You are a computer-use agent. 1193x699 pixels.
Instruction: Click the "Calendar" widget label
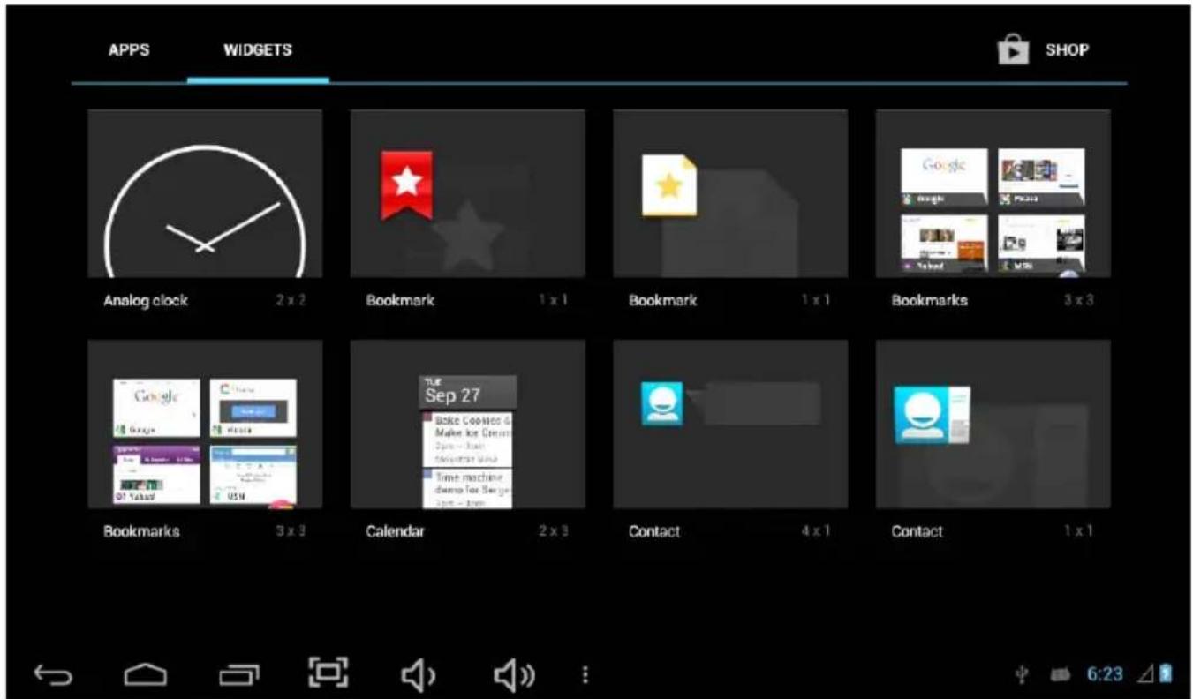pyautogui.click(x=395, y=531)
